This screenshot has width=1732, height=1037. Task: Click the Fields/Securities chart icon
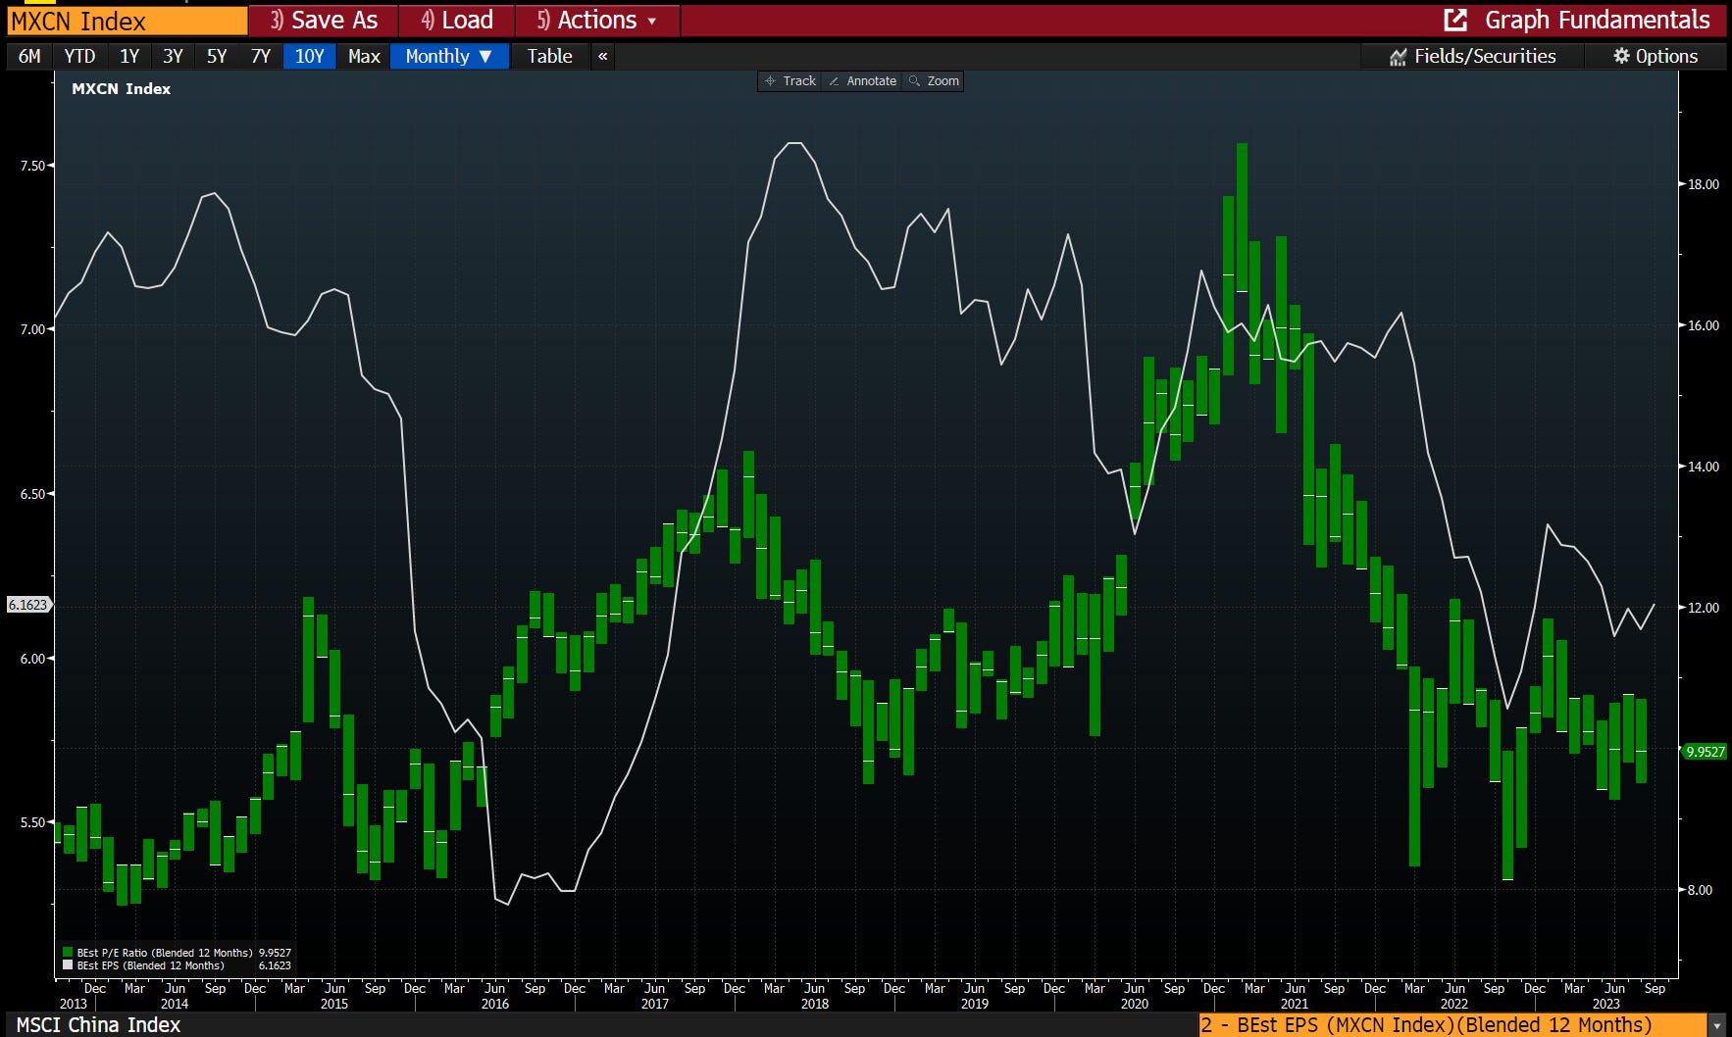click(1399, 57)
